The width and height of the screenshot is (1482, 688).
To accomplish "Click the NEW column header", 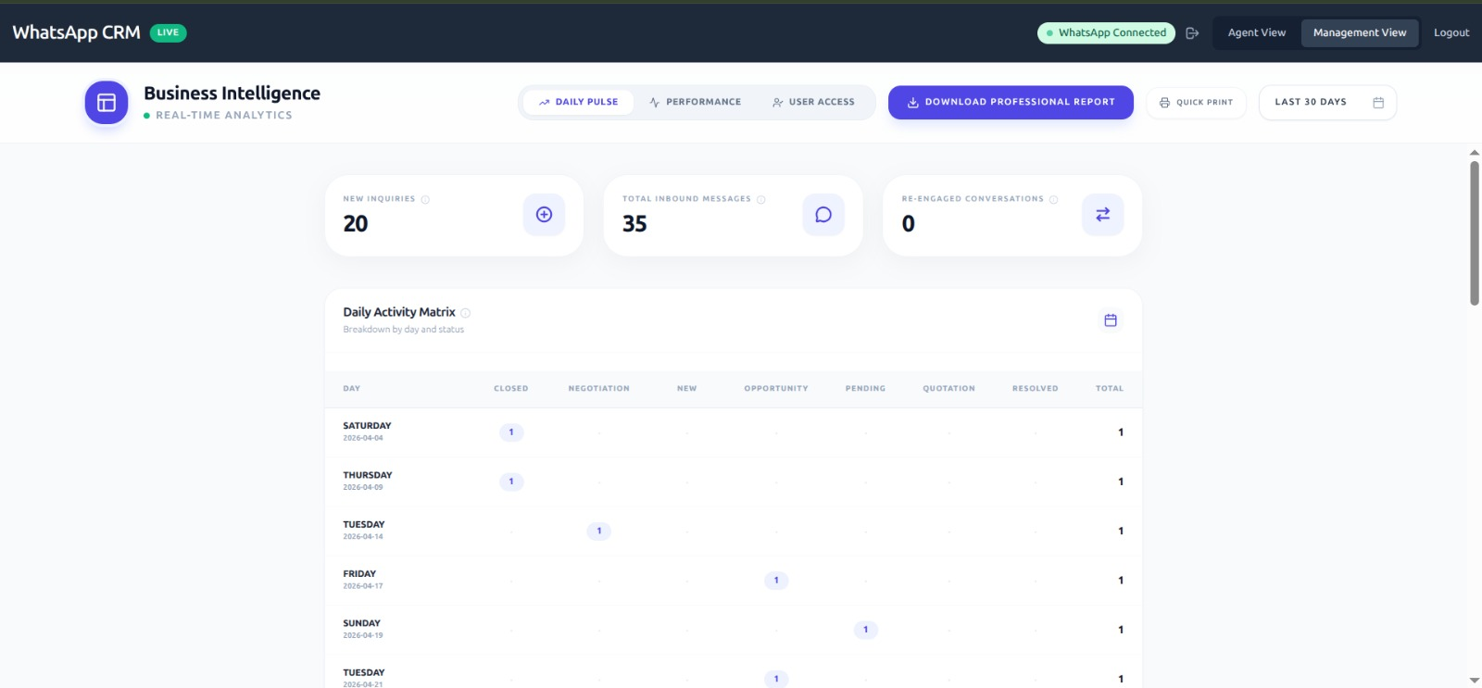I will pos(686,389).
